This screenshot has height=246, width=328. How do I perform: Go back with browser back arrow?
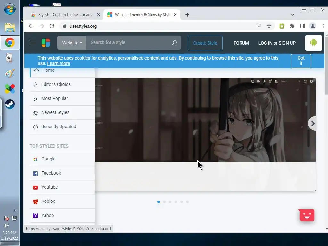(31, 26)
